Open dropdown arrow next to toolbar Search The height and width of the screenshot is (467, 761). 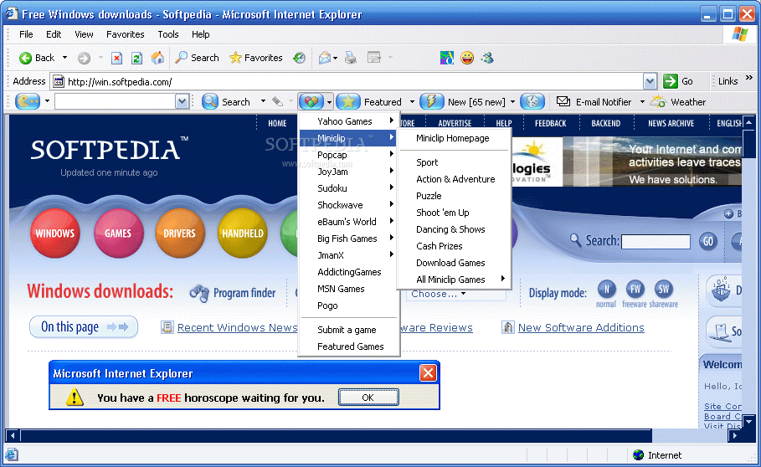click(x=263, y=101)
